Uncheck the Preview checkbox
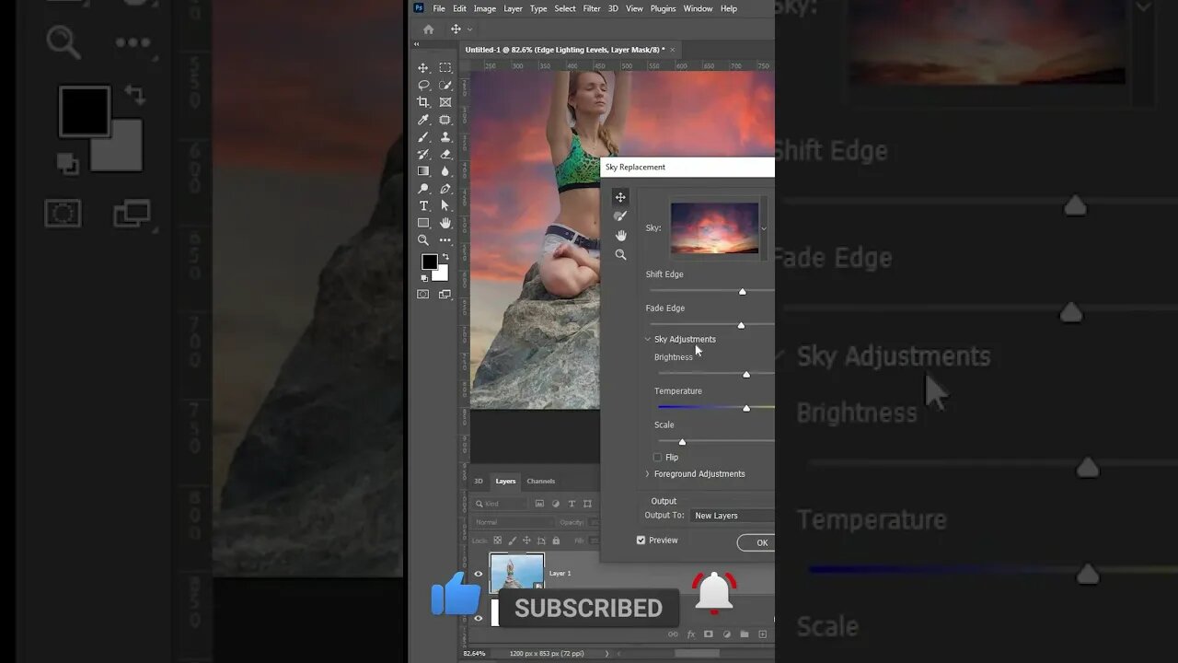1178x663 pixels. pyautogui.click(x=641, y=541)
